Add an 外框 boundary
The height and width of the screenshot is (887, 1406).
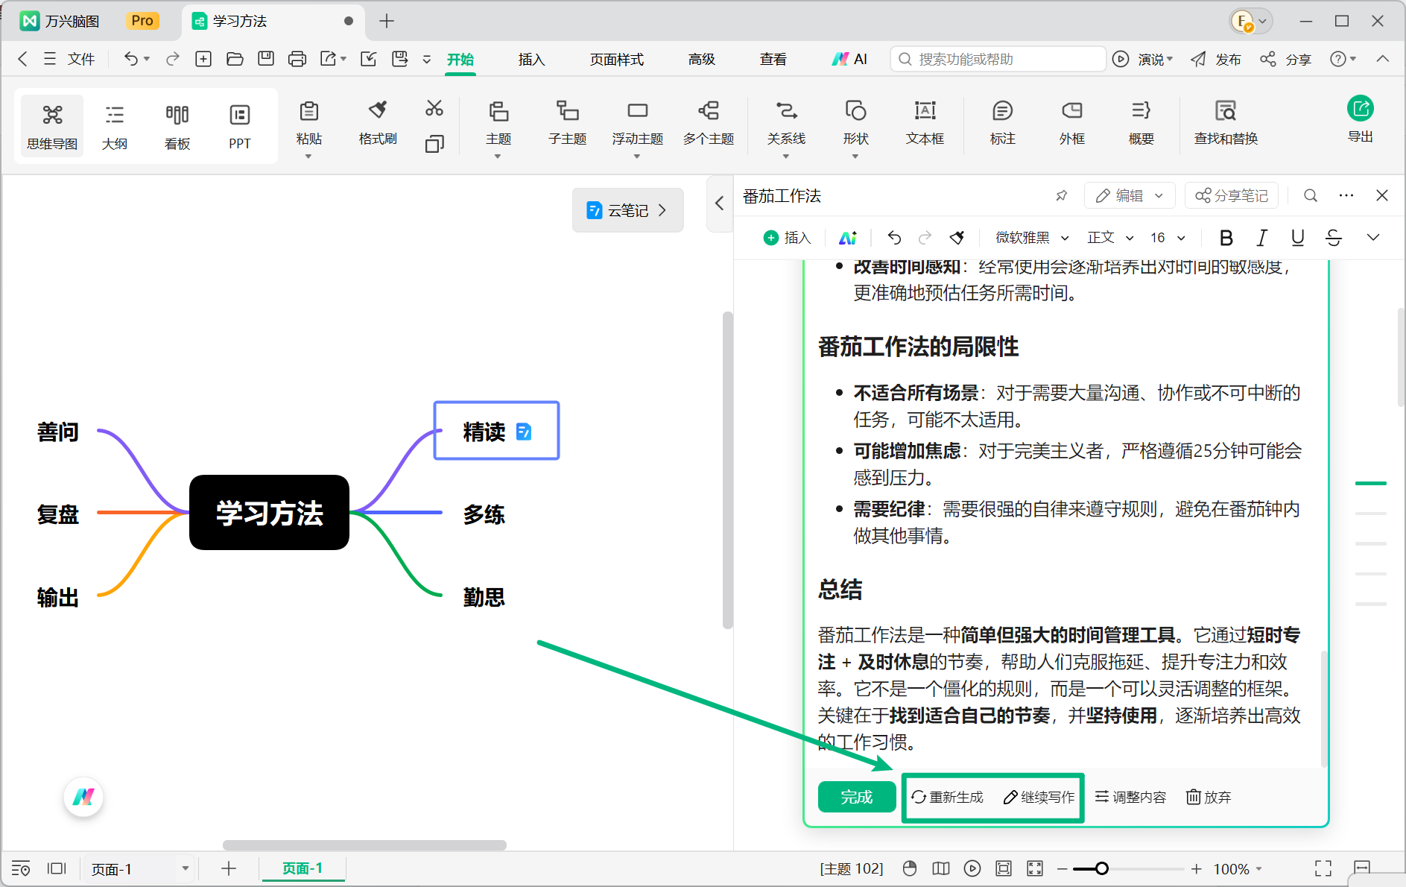tap(1071, 122)
